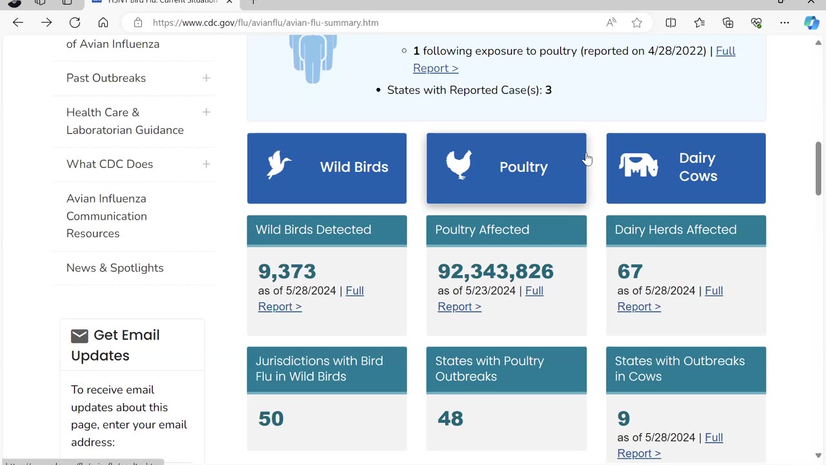Open Health Care & Laboratorian Guidance page

click(125, 121)
